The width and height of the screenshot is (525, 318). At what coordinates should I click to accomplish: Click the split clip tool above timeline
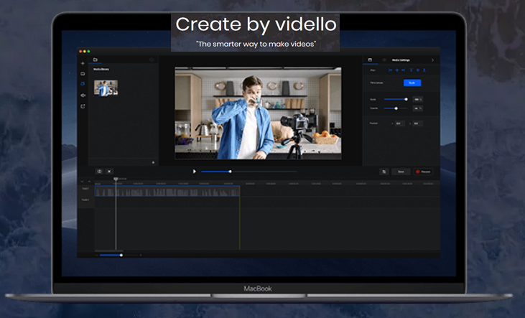[x=99, y=172]
